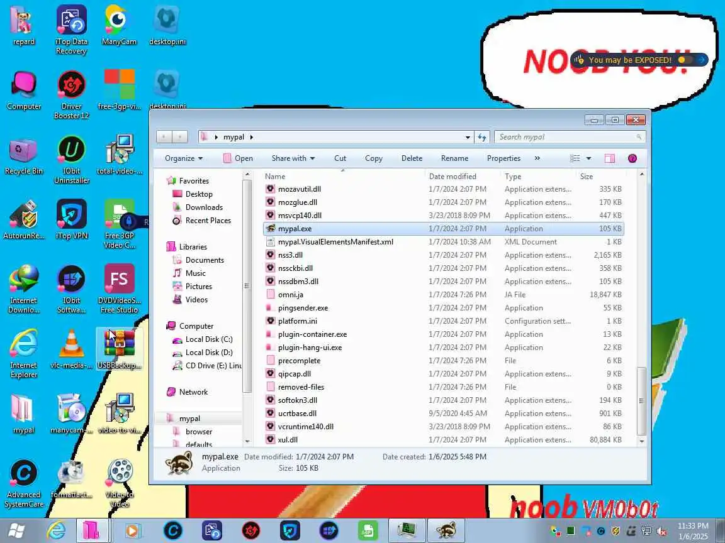Toggle the preview pane icon
725x543 pixels.
(x=609, y=158)
